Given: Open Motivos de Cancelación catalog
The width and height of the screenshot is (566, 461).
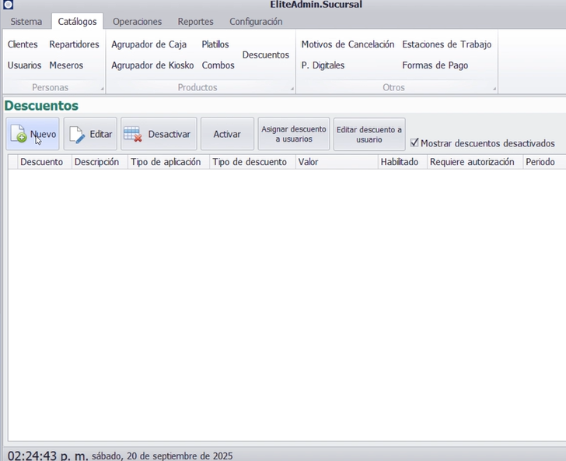Looking at the screenshot, I should [348, 44].
